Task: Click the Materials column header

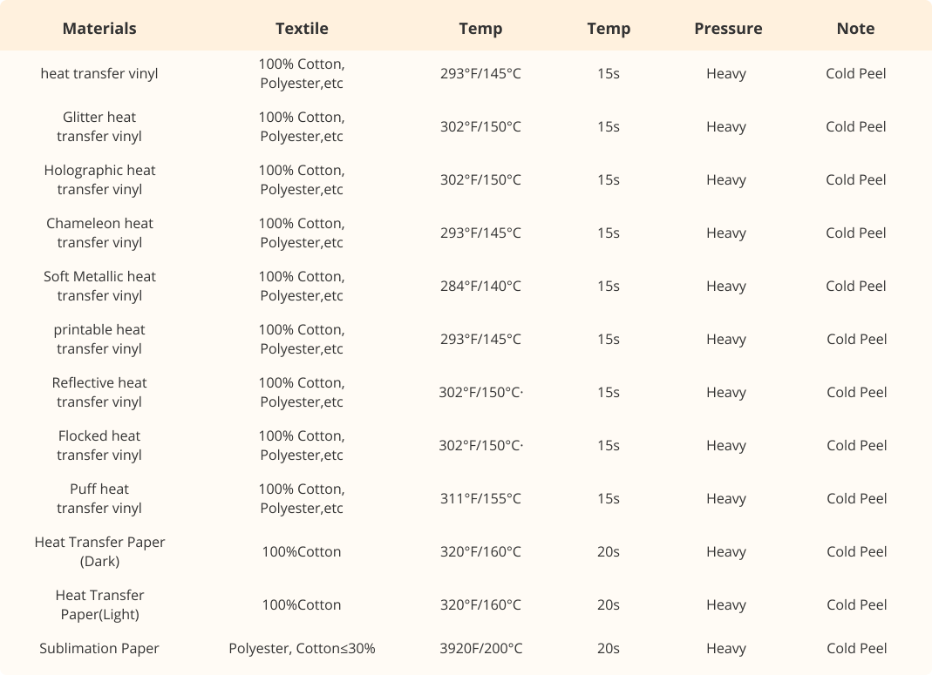Action: (99, 28)
